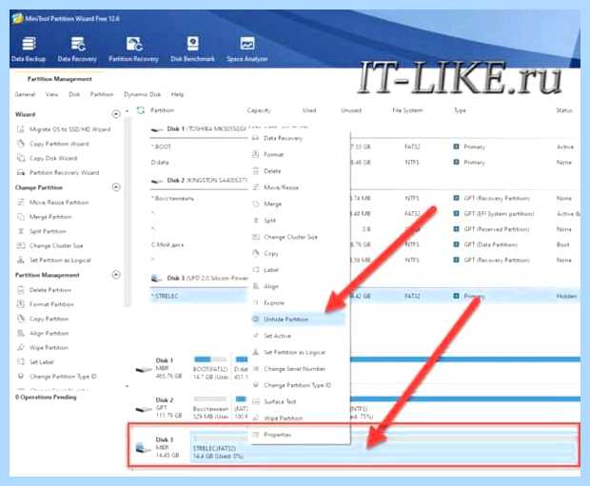The width and height of the screenshot is (590, 486).
Task: Click Migrate OS to SSD/HD Wizard
Action: (64, 129)
